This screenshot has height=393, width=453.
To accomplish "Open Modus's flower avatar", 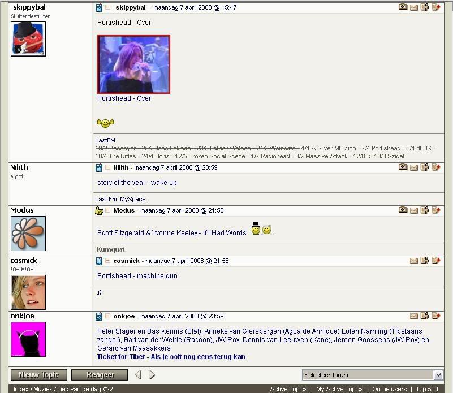I will (x=28, y=233).
